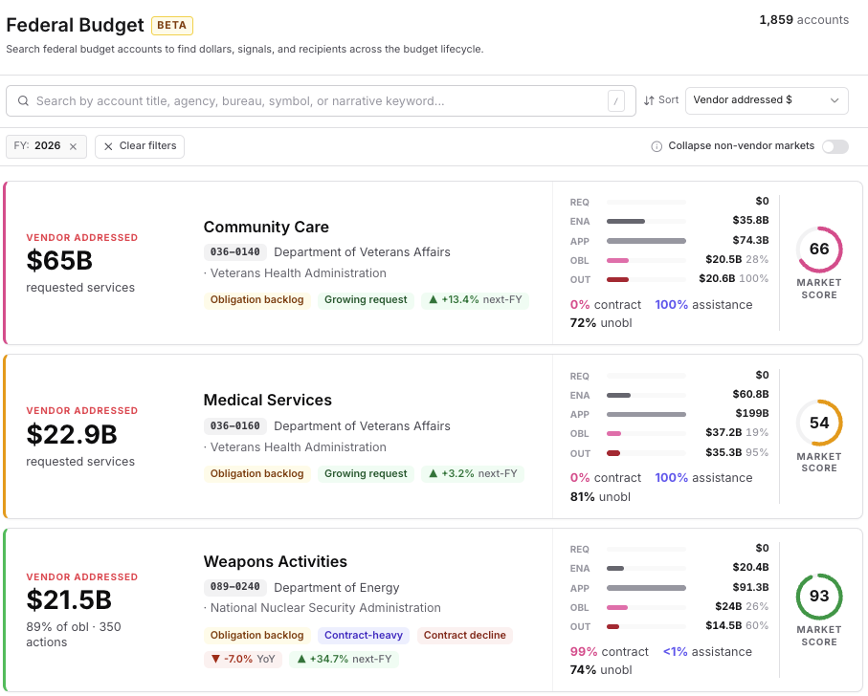Click Department of Energy agency text
This screenshot has height=696, width=868.
337,588
